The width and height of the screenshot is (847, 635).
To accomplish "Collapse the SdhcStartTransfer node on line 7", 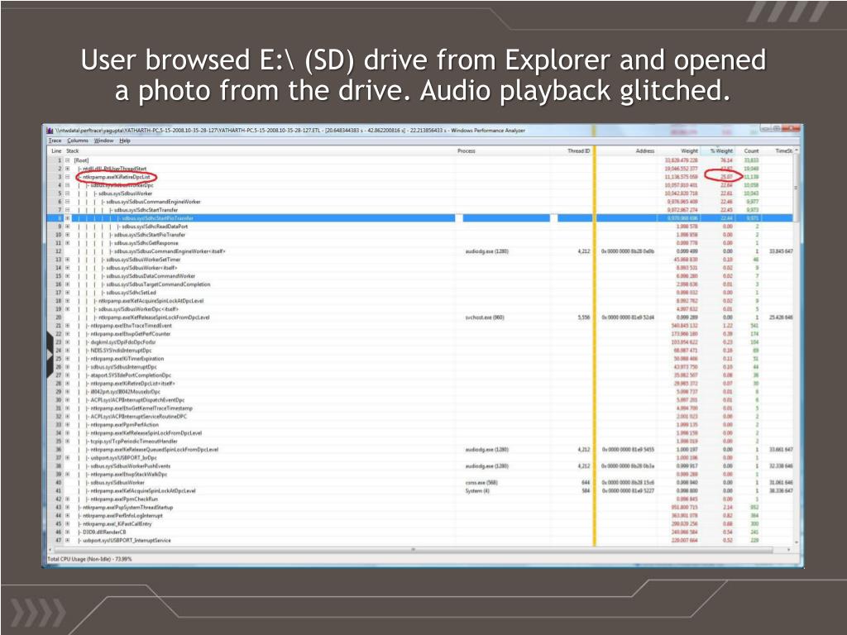I will tap(68, 210).
